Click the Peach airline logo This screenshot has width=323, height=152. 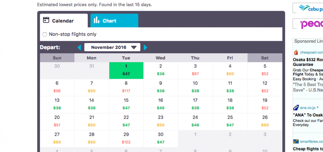tap(311, 24)
